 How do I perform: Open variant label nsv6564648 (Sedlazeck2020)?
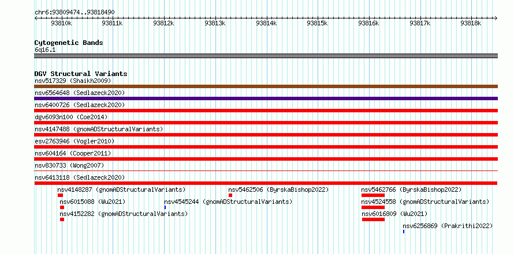[x=80, y=93]
